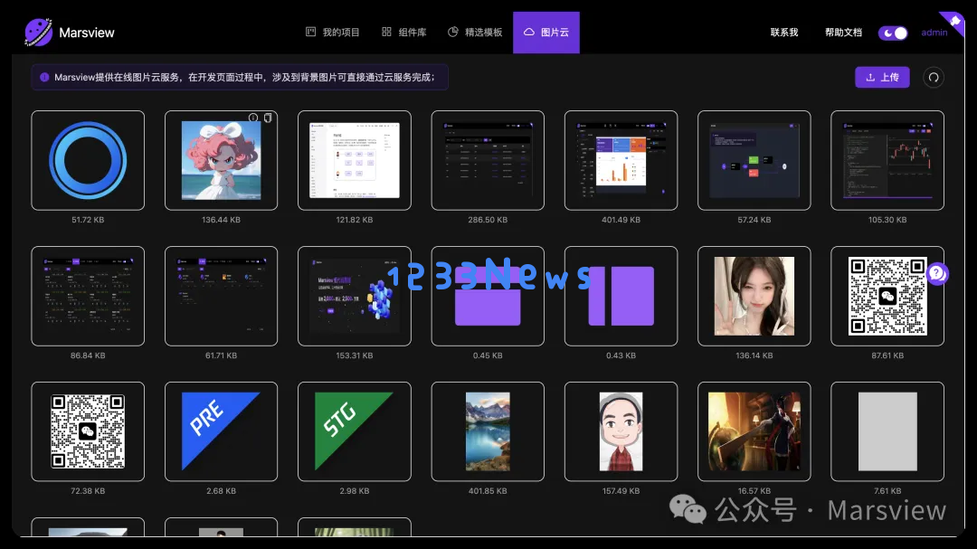977x549 pixels.
Task: Click the Marsview planet logo
Action: point(38,32)
